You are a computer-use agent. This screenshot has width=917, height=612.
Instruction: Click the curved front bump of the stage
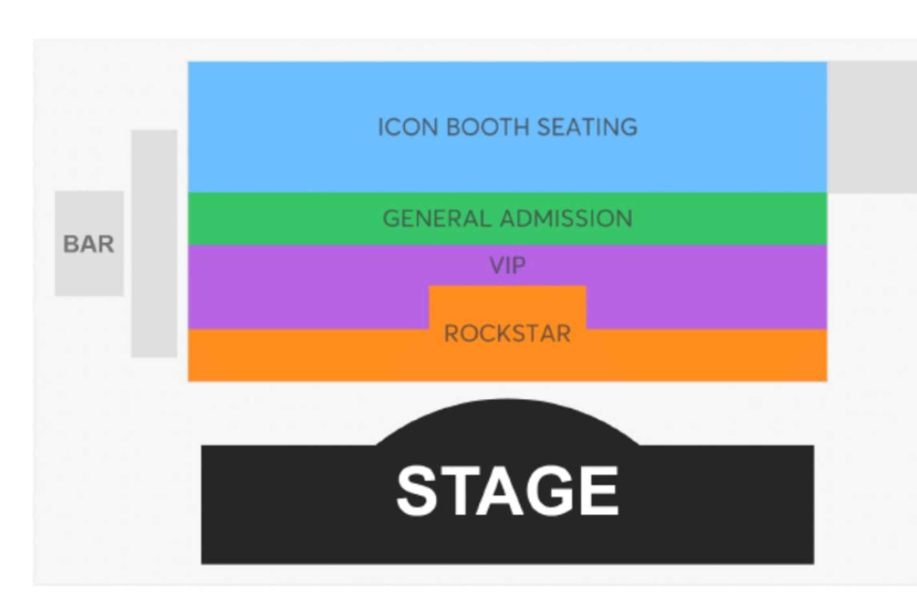(x=507, y=422)
